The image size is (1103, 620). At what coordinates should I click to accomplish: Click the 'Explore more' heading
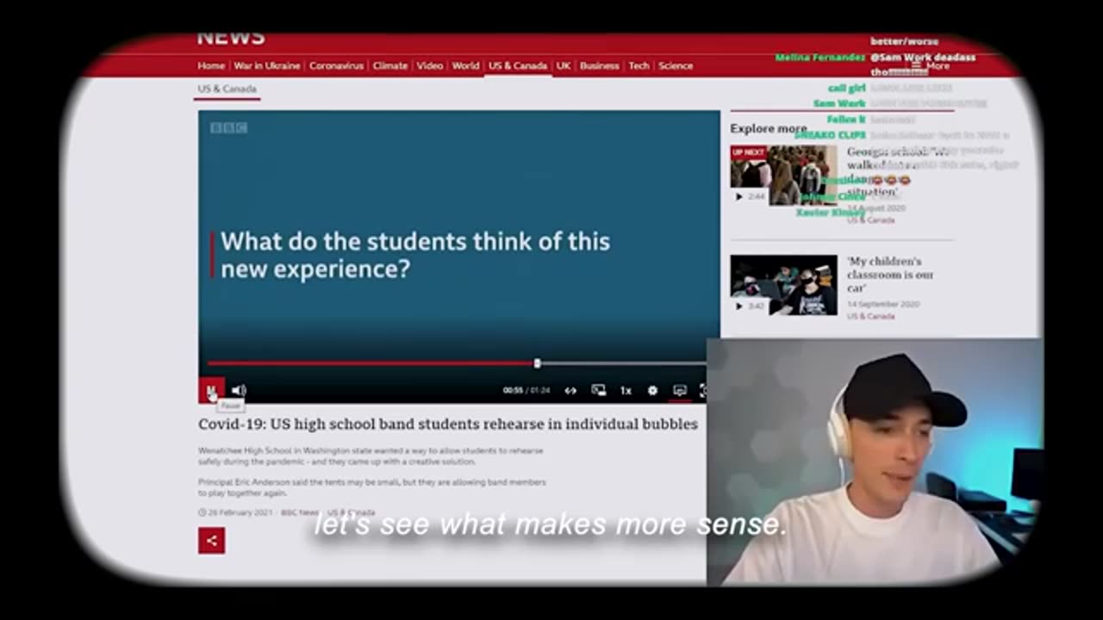[769, 128]
